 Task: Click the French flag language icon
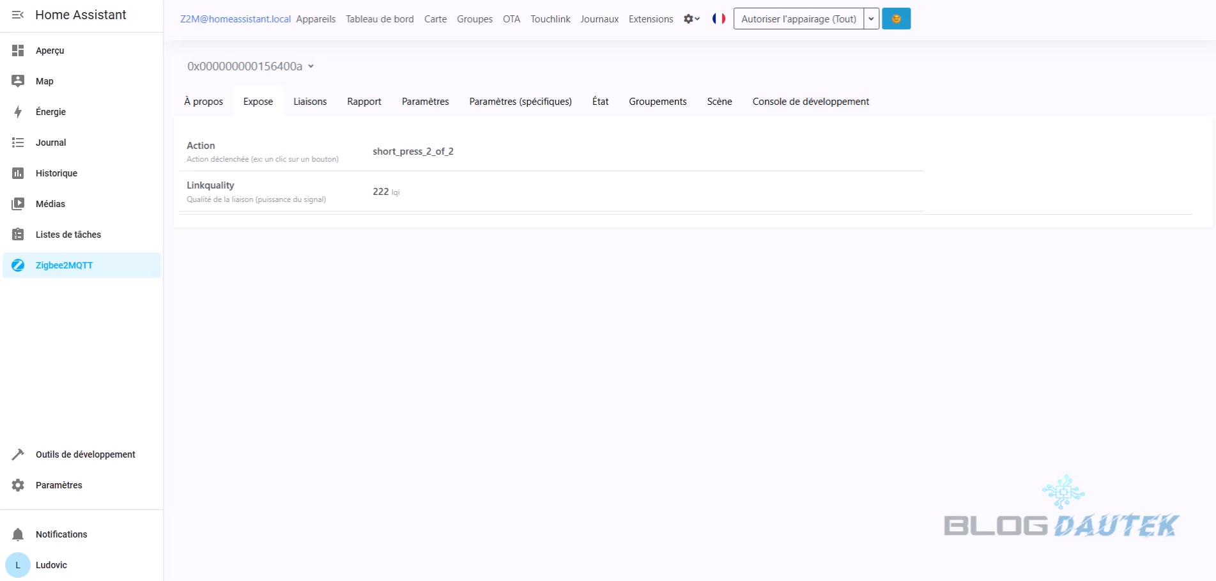click(719, 19)
